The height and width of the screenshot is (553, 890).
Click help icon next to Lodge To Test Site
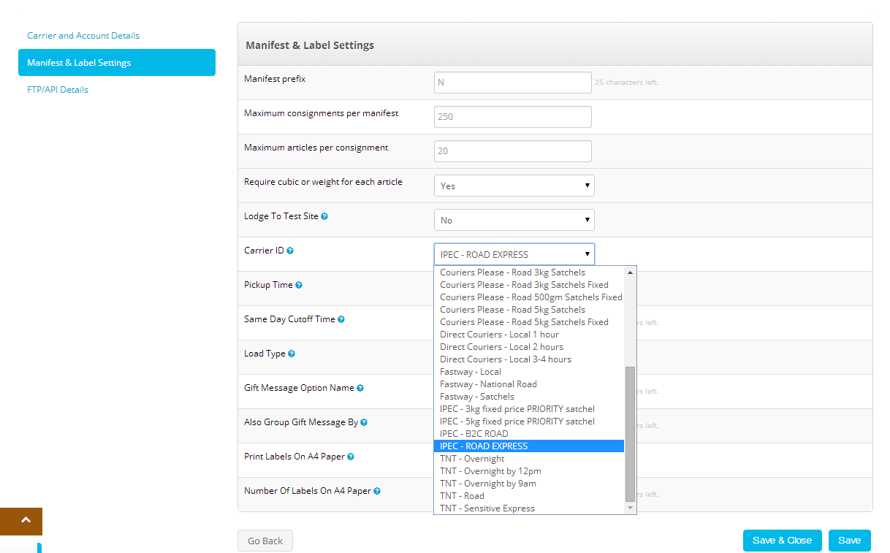coord(324,217)
